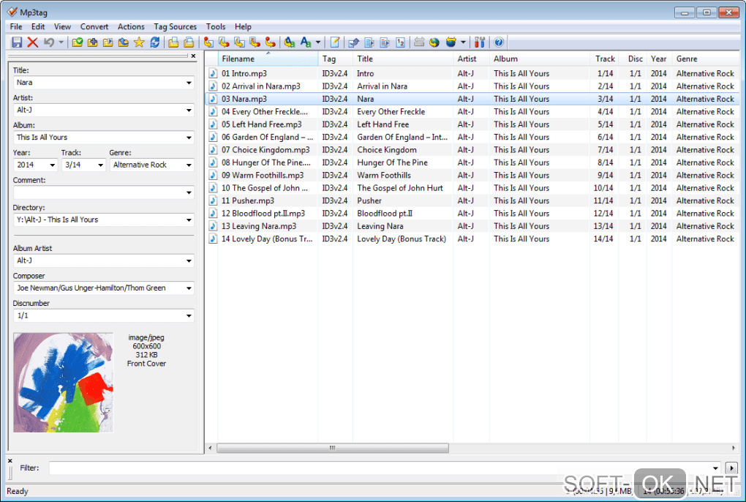Open the View menu
746x502 pixels.
coord(62,26)
